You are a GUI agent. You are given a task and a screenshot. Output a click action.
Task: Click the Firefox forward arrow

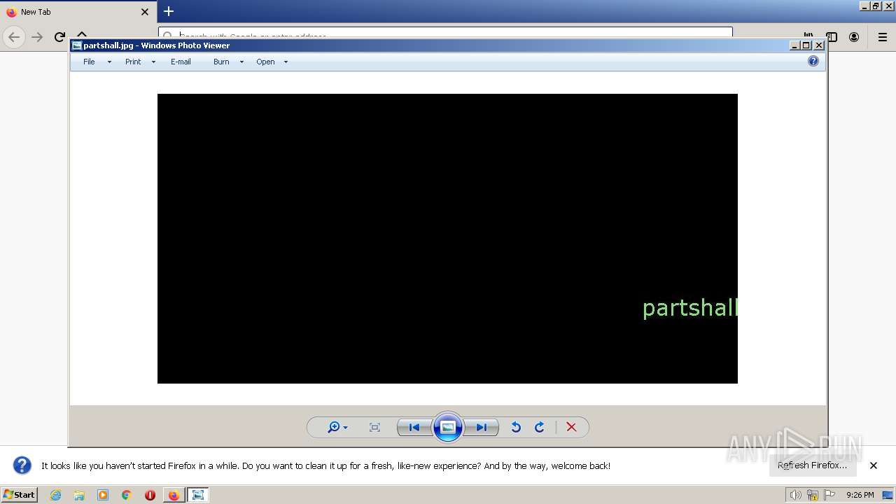click(x=37, y=37)
